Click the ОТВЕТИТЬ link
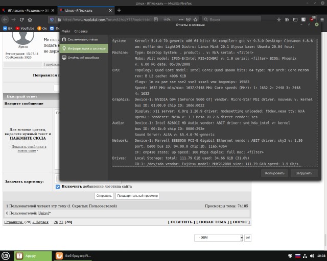327x261 pixels. 181,222
